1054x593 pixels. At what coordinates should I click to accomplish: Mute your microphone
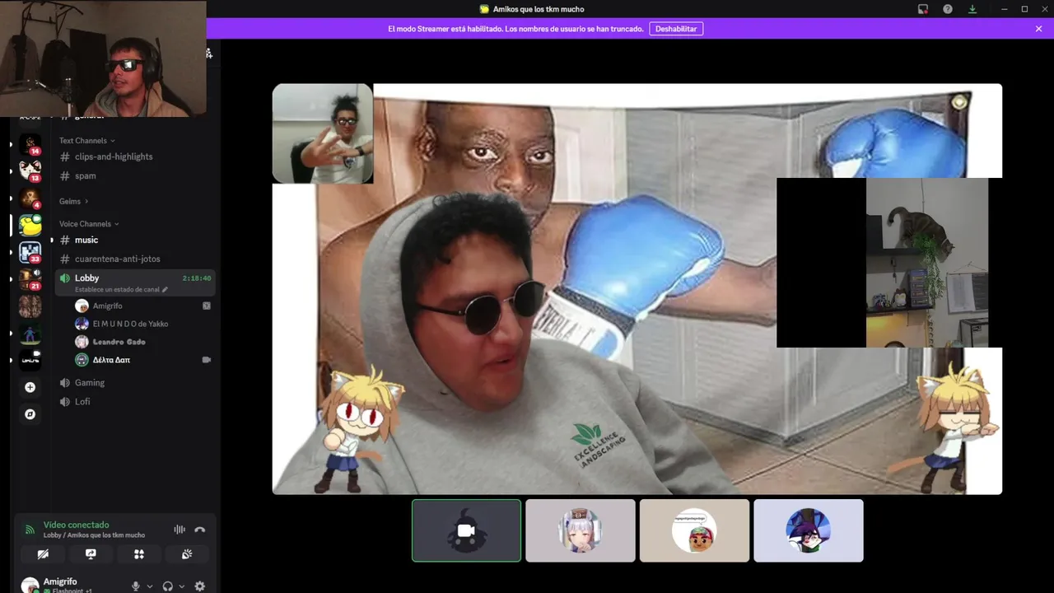click(136, 586)
